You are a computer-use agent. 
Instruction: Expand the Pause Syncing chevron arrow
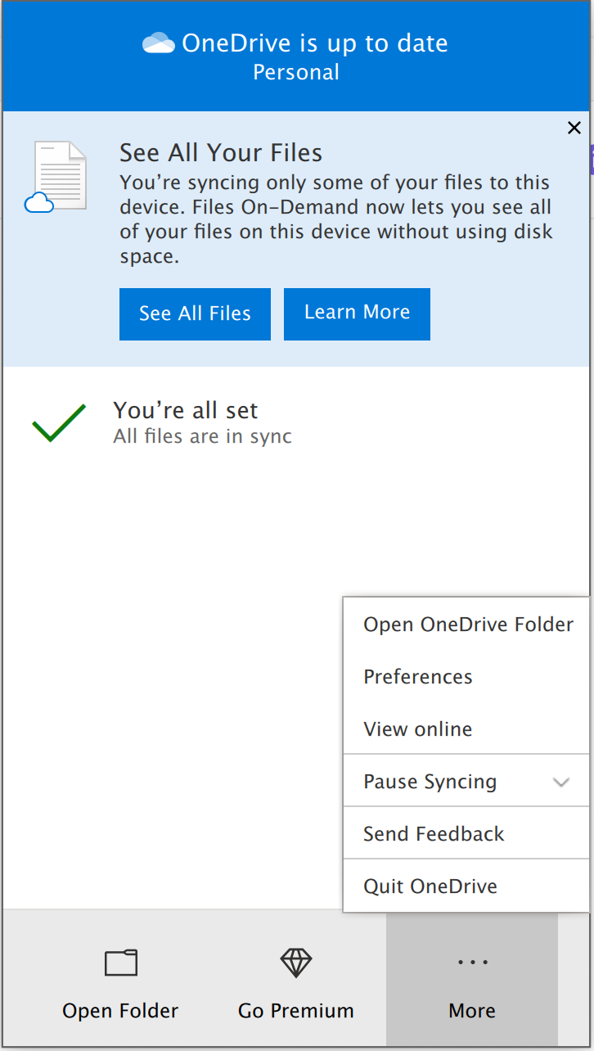coord(561,782)
